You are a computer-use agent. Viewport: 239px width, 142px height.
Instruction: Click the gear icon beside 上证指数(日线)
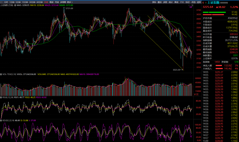coord(15,5)
